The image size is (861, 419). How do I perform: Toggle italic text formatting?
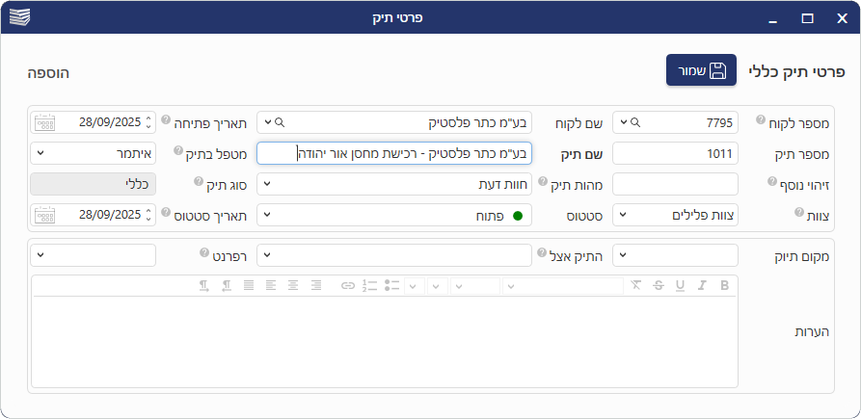(702, 285)
